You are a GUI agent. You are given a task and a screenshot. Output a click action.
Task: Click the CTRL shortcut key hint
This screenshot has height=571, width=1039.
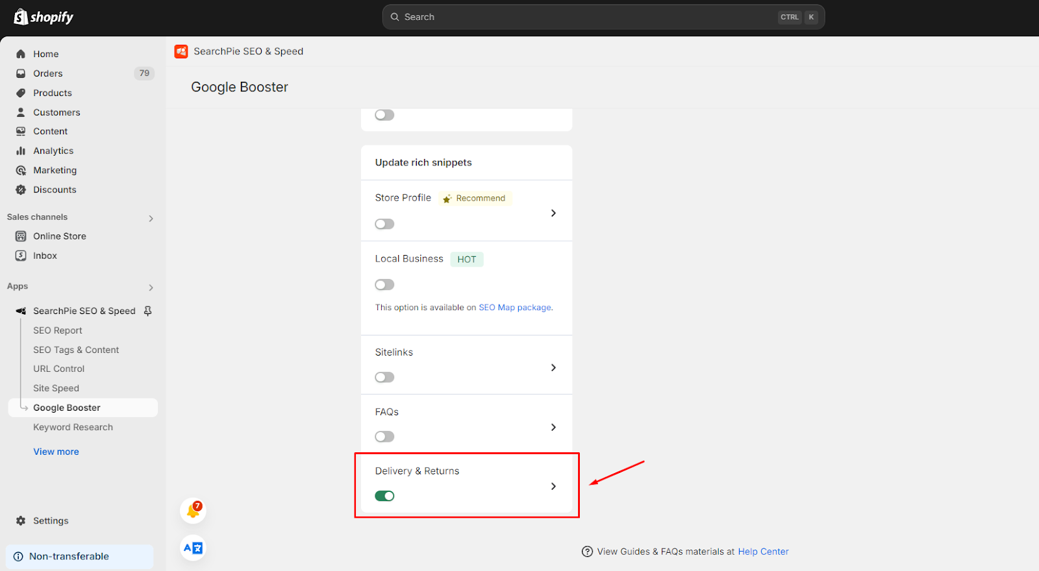click(x=790, y=18)
